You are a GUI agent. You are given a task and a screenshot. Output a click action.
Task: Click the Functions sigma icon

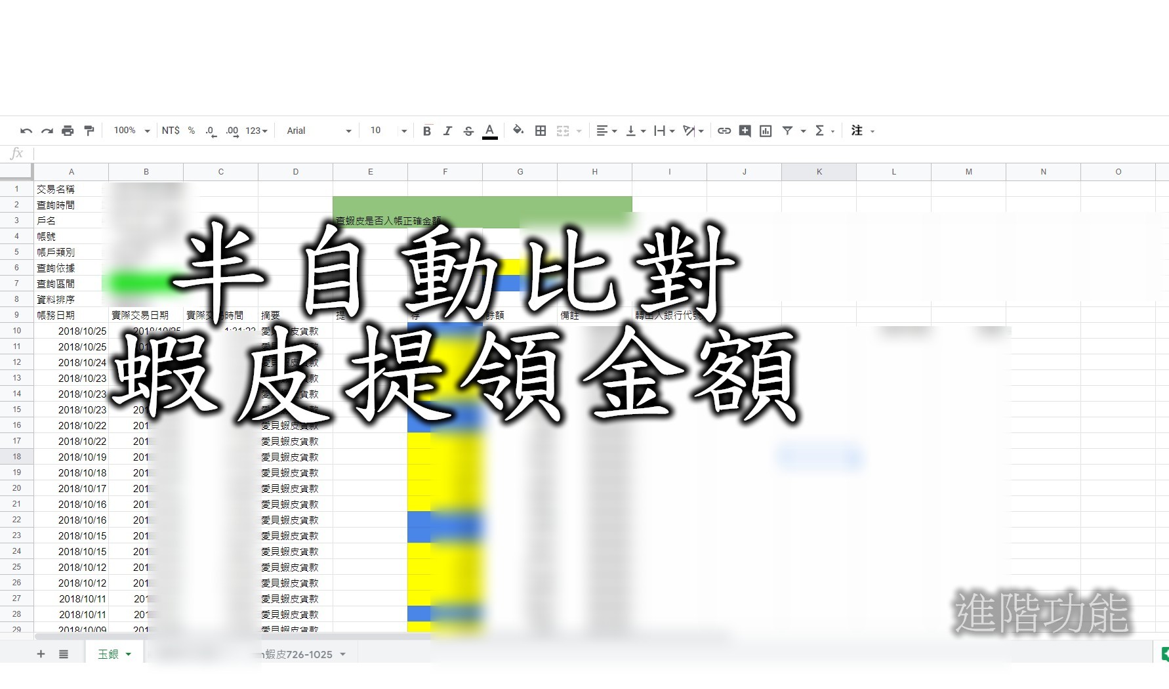[x=819, y=131]
